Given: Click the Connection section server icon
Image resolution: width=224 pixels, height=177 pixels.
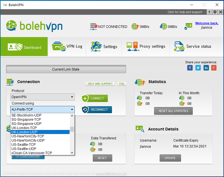Looking at the screenshot, I should (x=10, y=82).
